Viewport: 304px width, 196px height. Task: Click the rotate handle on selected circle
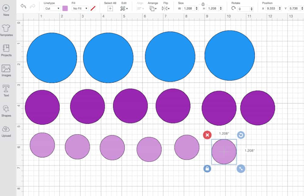pos(241,135)
